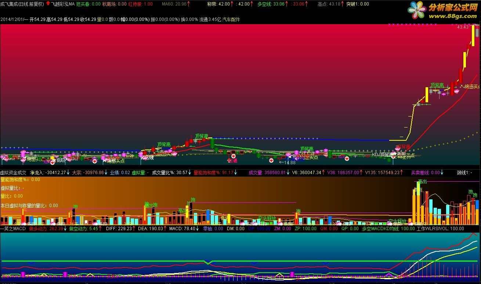This screenshot has width=481, height=284.
Task: Click the 汽车配件 sector label
Action: [x=231, y=19]
